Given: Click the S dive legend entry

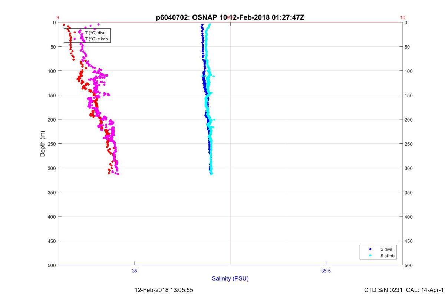Looking at the screenshot, I should click(x=386, y=249).
